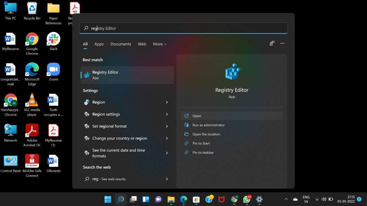Choose Open file location
The image size is (367, 206).
point(232,134)
